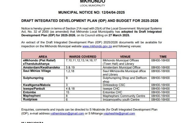Image resolution: width=183 pixels, height=123 pixels.
Task: Click the vsiphesihle@gmail.com email link
Action: [119, 114]
